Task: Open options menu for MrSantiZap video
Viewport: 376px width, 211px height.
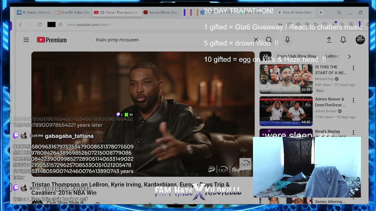Action: tap(353, 68)
